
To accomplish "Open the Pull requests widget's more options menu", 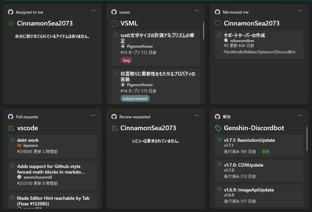I will [x=93, y=115].
